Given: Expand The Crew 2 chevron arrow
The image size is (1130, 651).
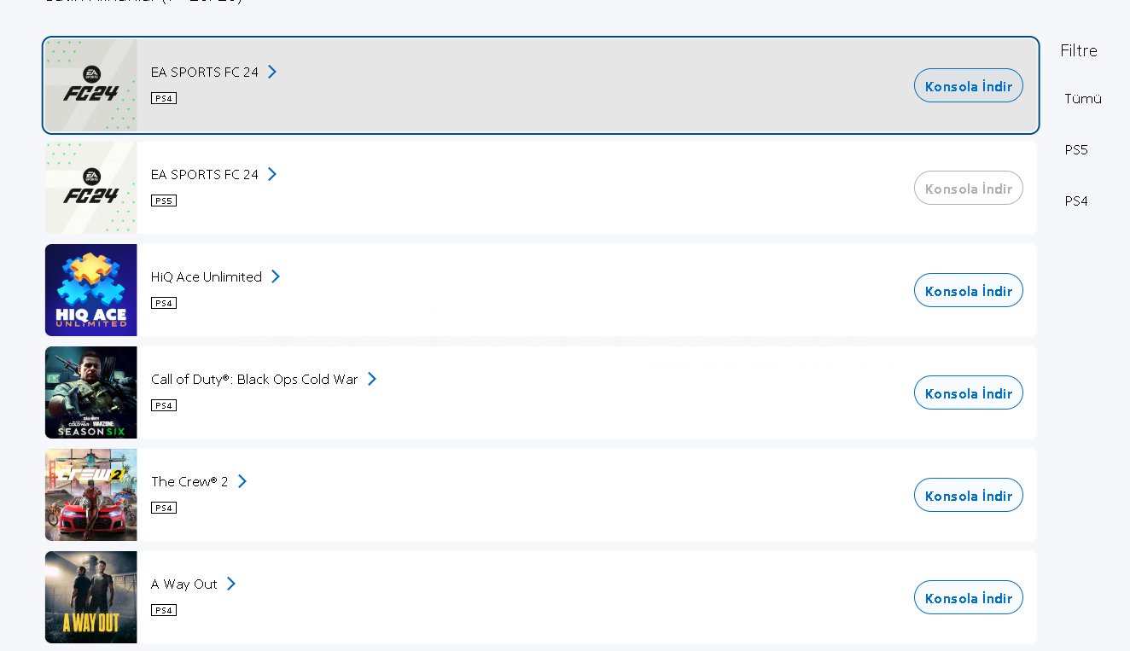Looking at the screenshot, I should 242,481.
